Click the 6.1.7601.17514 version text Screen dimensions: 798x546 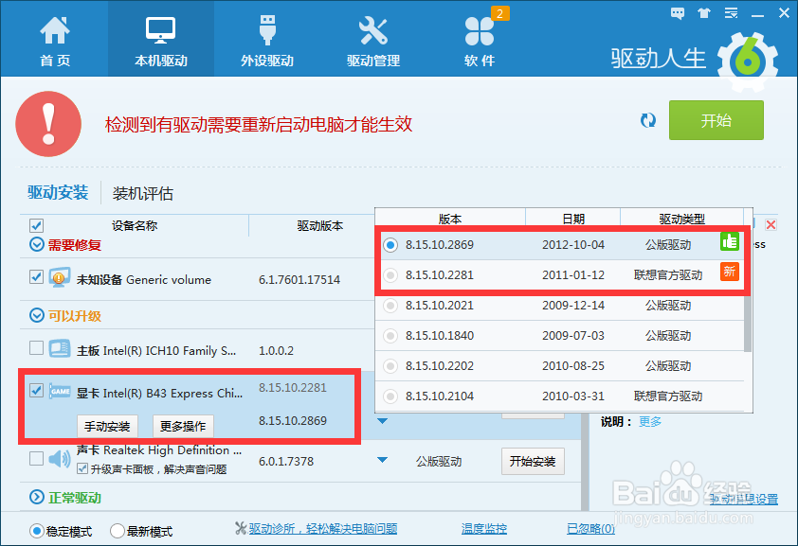coord(299,280)
